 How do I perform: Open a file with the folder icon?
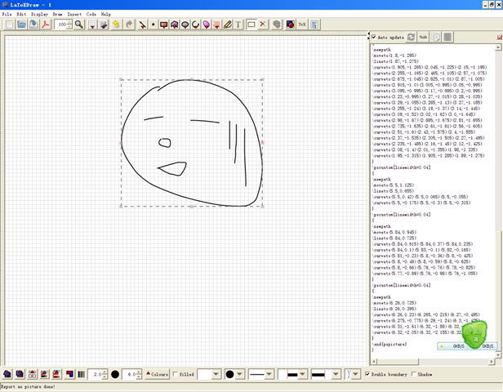21,24
